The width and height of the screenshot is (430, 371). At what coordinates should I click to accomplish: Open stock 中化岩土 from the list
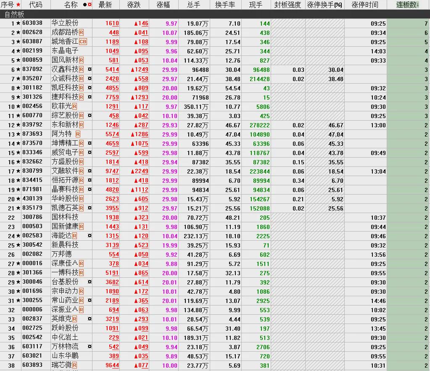(65, 337)
